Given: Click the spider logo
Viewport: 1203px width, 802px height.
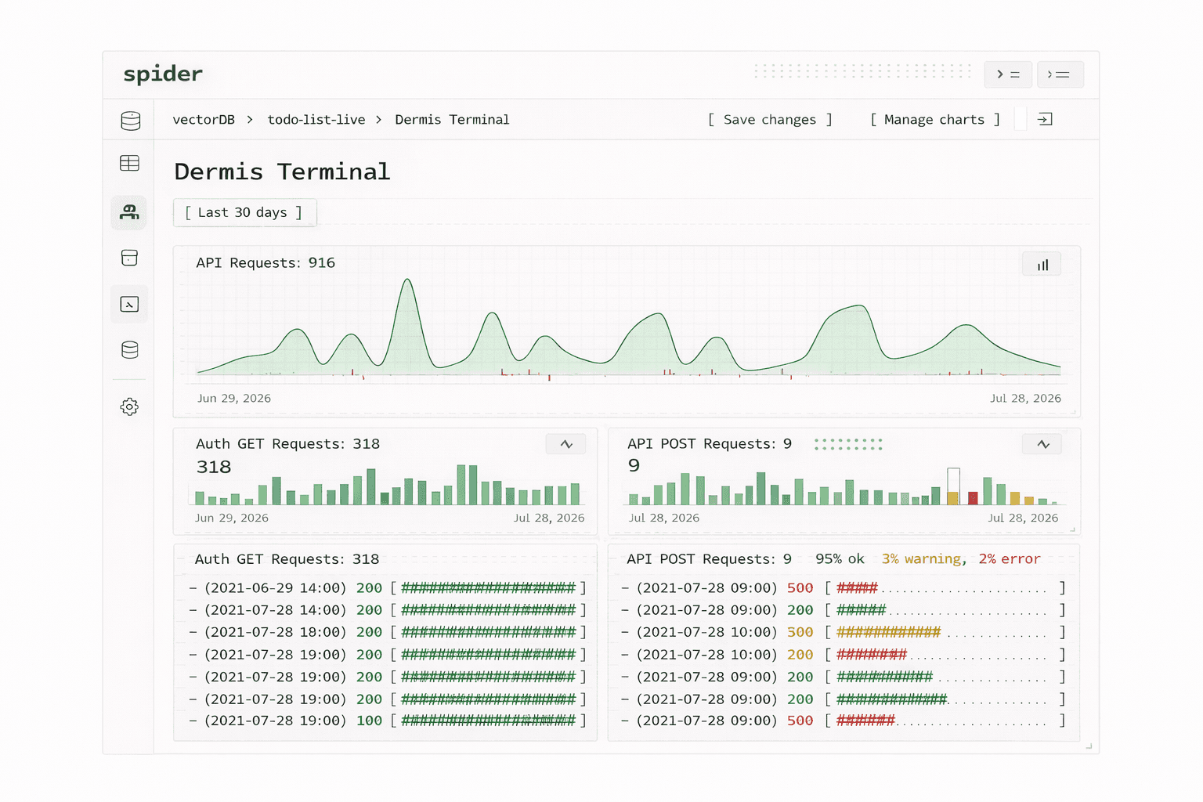Looking at the screenshot, I should click(163, 74).
